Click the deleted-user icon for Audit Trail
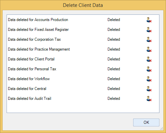166x133 pixels. tap(149, 99)
